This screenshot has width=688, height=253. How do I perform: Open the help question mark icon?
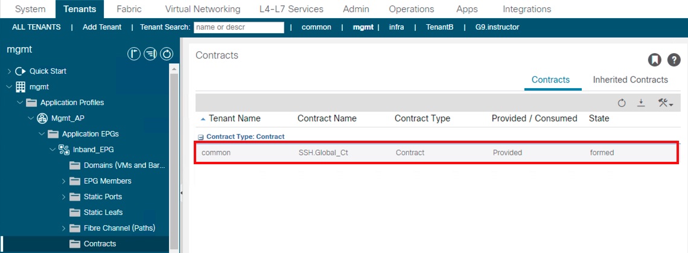[674, 59]
